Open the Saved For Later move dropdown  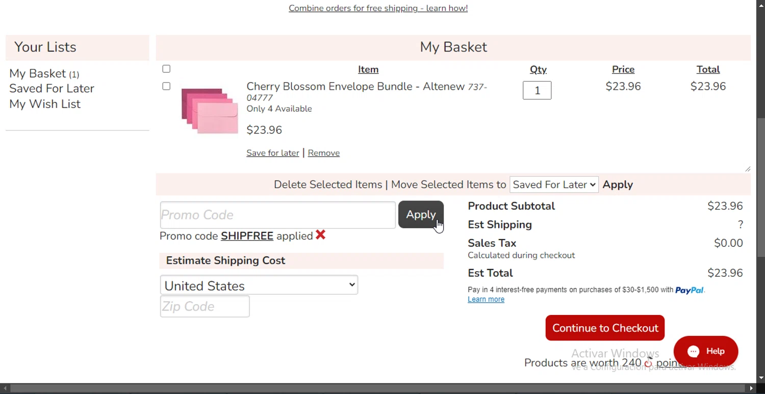click(554, 185)
